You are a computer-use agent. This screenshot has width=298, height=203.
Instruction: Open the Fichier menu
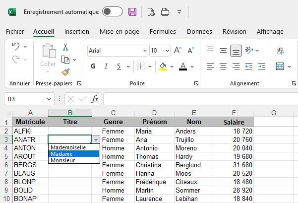[x=15, y=32]
